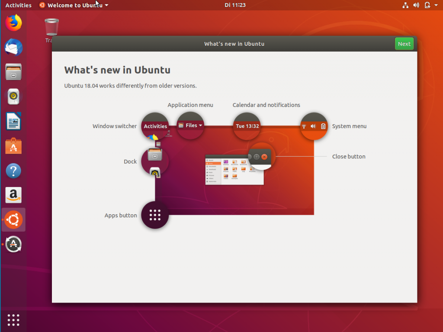Click the "Apps button" label
Screen dimensions: 443x332
pos(121,215)
